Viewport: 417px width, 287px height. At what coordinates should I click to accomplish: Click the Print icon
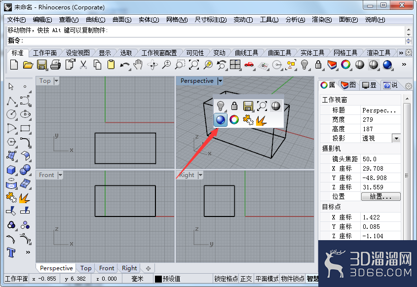56,65
